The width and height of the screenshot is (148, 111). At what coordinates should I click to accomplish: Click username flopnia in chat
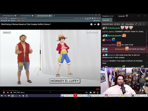(x=108, y=40)
